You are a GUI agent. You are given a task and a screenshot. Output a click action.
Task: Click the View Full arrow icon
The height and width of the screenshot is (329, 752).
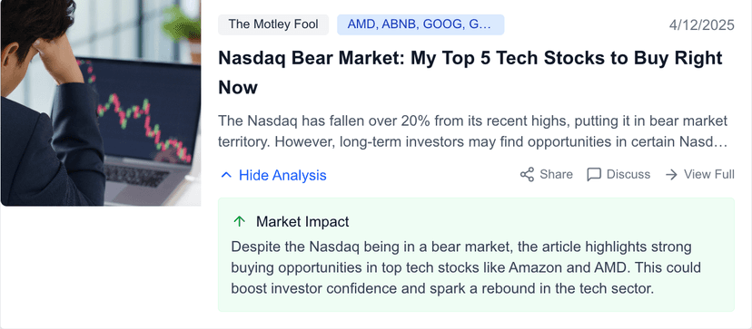click(671, 175)
